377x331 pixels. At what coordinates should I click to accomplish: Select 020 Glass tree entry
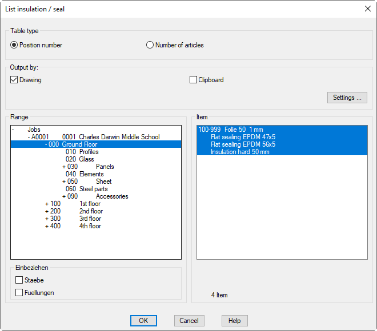click(79, 159)
